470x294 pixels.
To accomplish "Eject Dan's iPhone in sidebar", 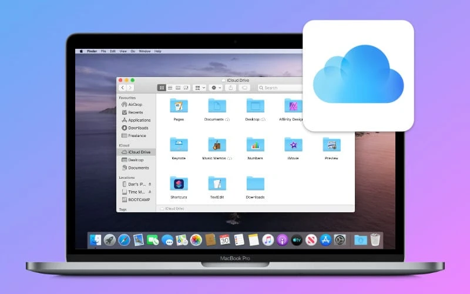I will [150, 184].
